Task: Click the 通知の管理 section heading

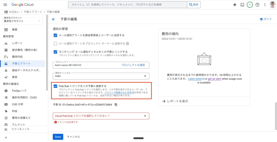Action: 60,29
